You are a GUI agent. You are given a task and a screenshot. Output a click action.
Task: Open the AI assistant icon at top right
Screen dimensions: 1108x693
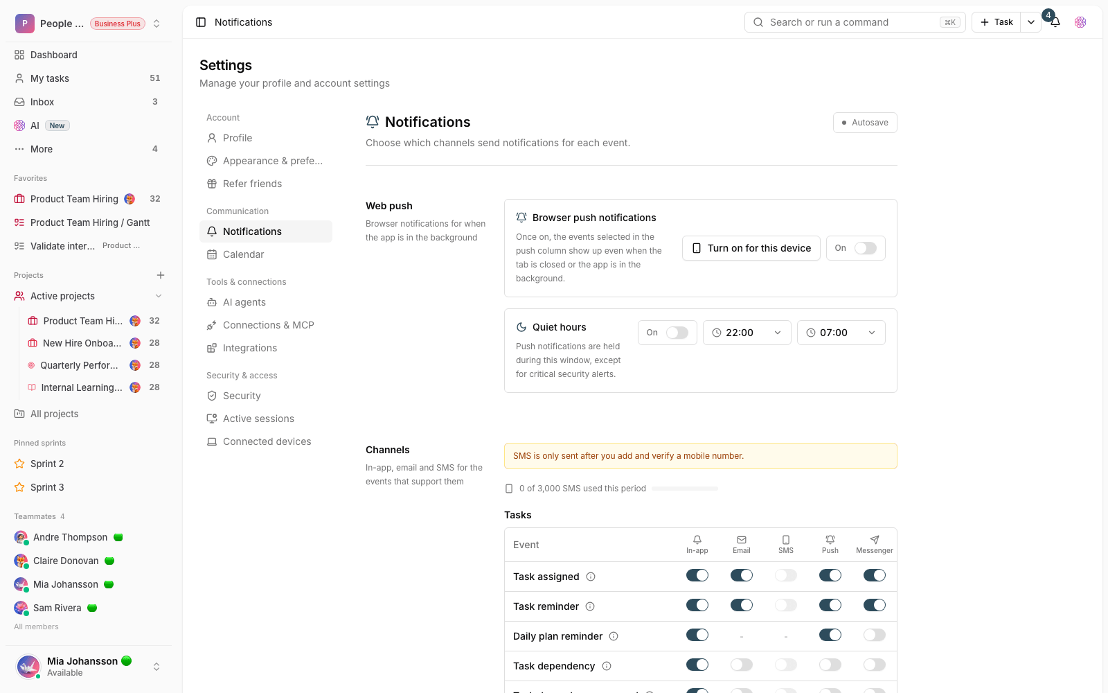1080,22
